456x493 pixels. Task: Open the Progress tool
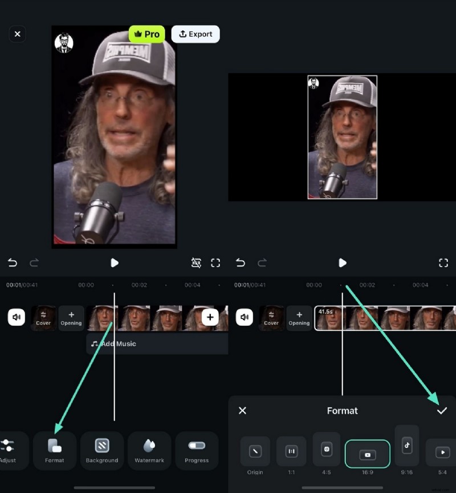[x=197, y=450]
